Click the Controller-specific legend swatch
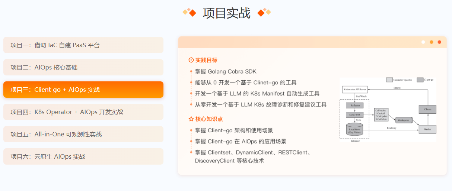Screen dimensions: 452x191 coord(389,80)
